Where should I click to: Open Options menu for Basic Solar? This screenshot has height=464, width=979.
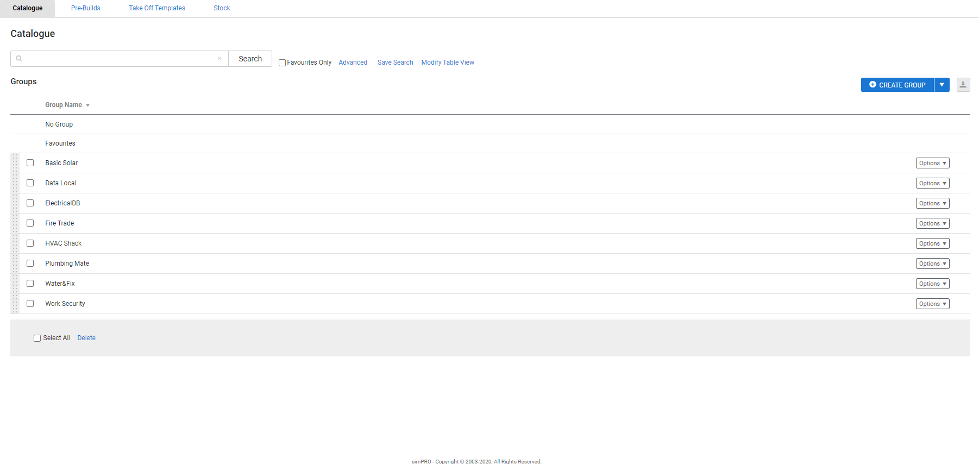pos(932,163)
